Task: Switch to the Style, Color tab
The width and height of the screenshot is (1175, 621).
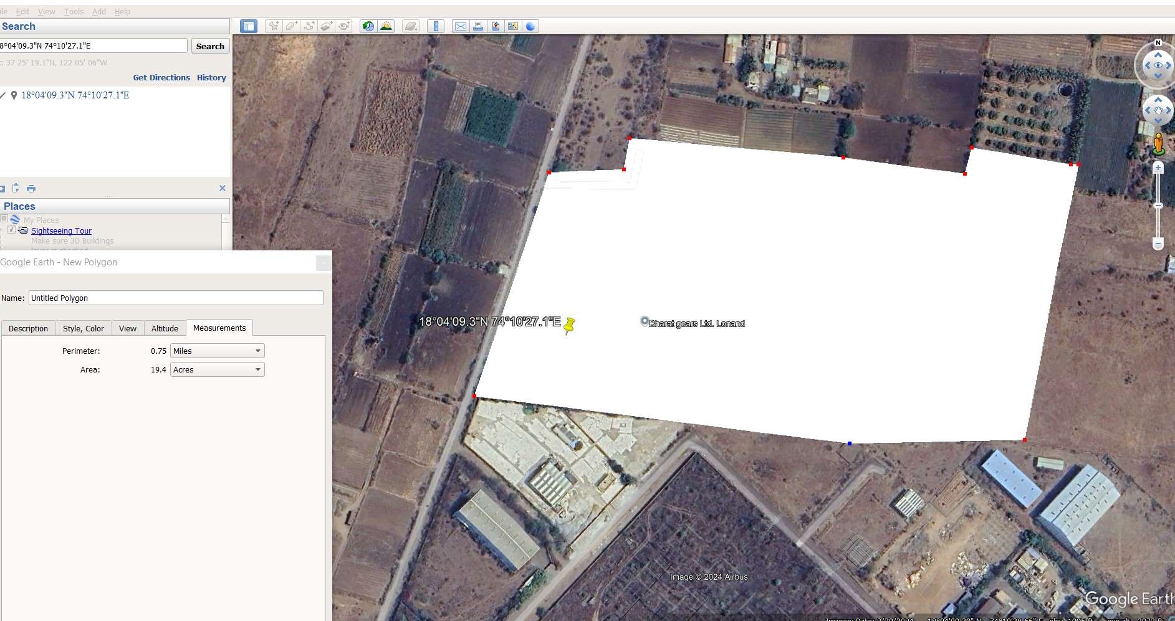Action: [84, 328]
